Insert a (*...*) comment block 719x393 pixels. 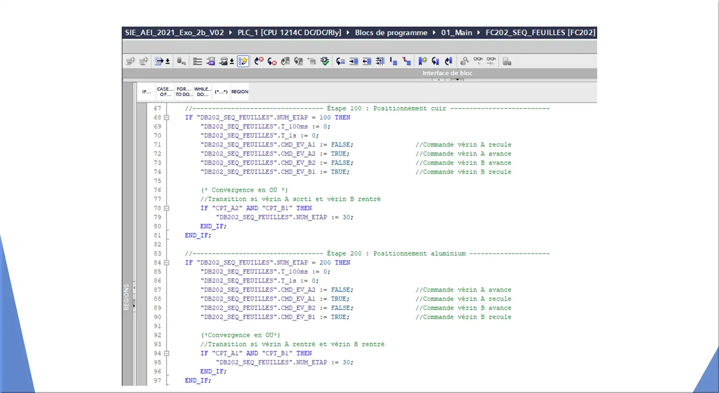221,92
